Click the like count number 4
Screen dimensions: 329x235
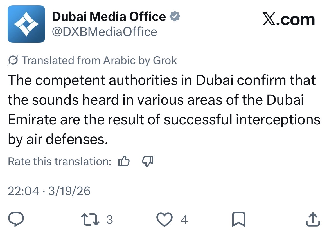point(184,220)
